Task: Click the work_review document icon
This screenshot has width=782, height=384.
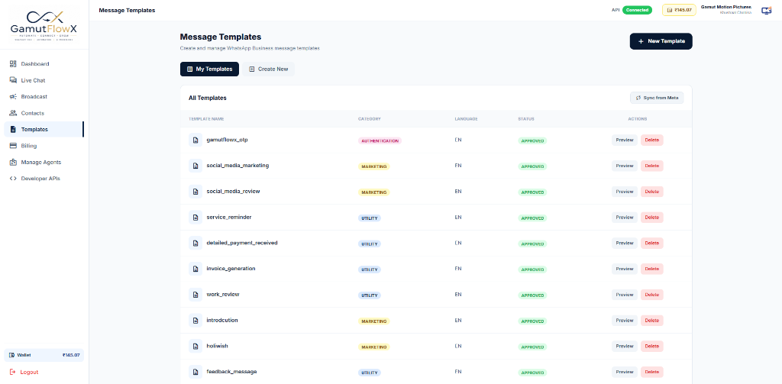Action: click(195, 295)
